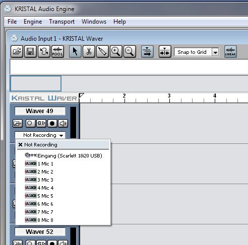The image size is (248, 245).
Task: Click the Waver 52 track name field
Action: click(40, 232)
